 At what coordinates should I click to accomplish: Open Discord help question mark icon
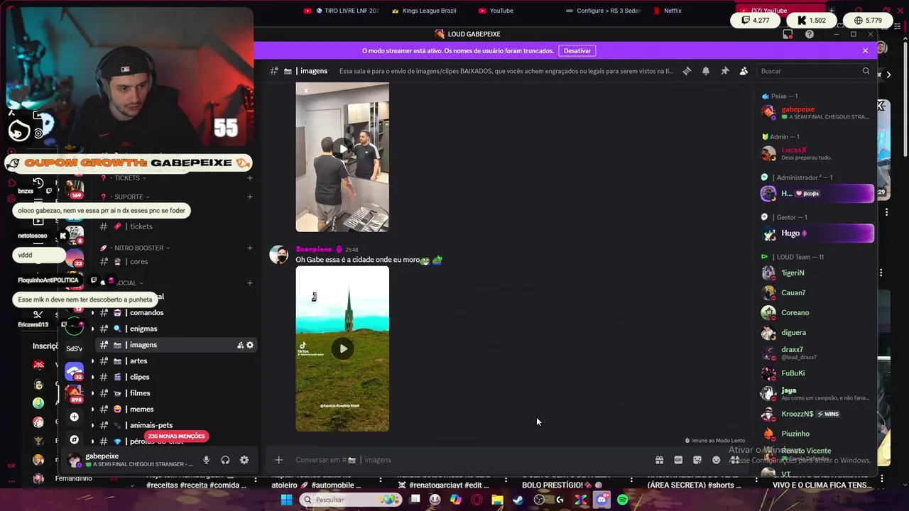coord(810,34)
